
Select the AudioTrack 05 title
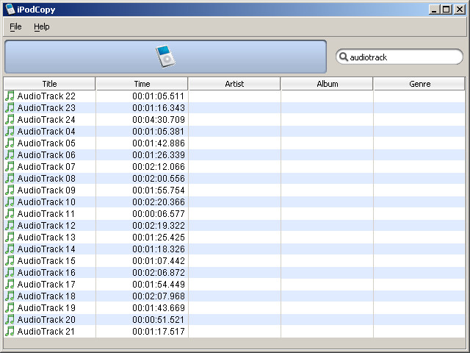click(46, 143)
